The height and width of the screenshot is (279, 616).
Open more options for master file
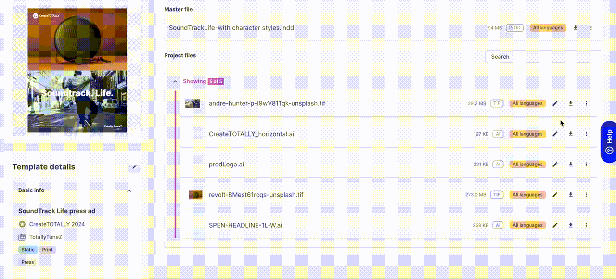[591, 28]
